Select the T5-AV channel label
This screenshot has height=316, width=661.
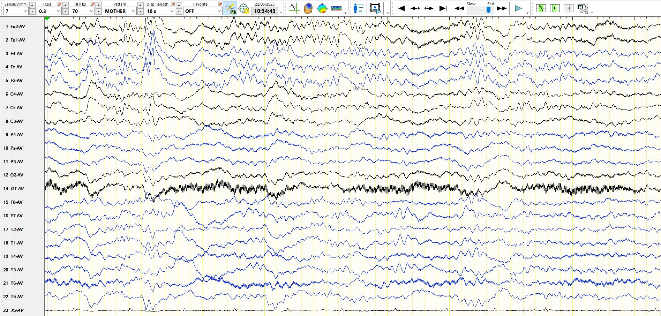click(17, 297)
